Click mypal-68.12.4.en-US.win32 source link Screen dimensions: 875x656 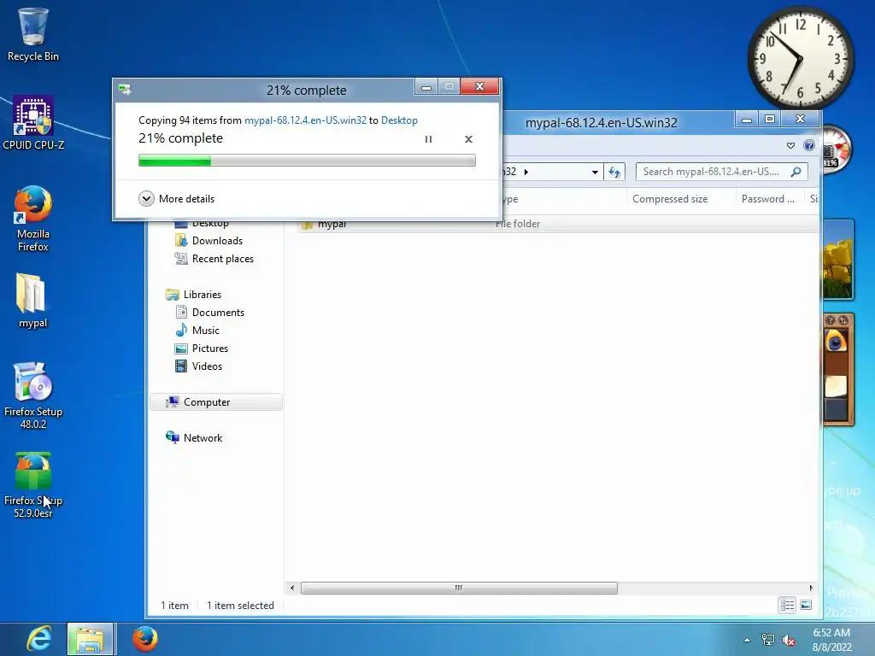(305, 120)
